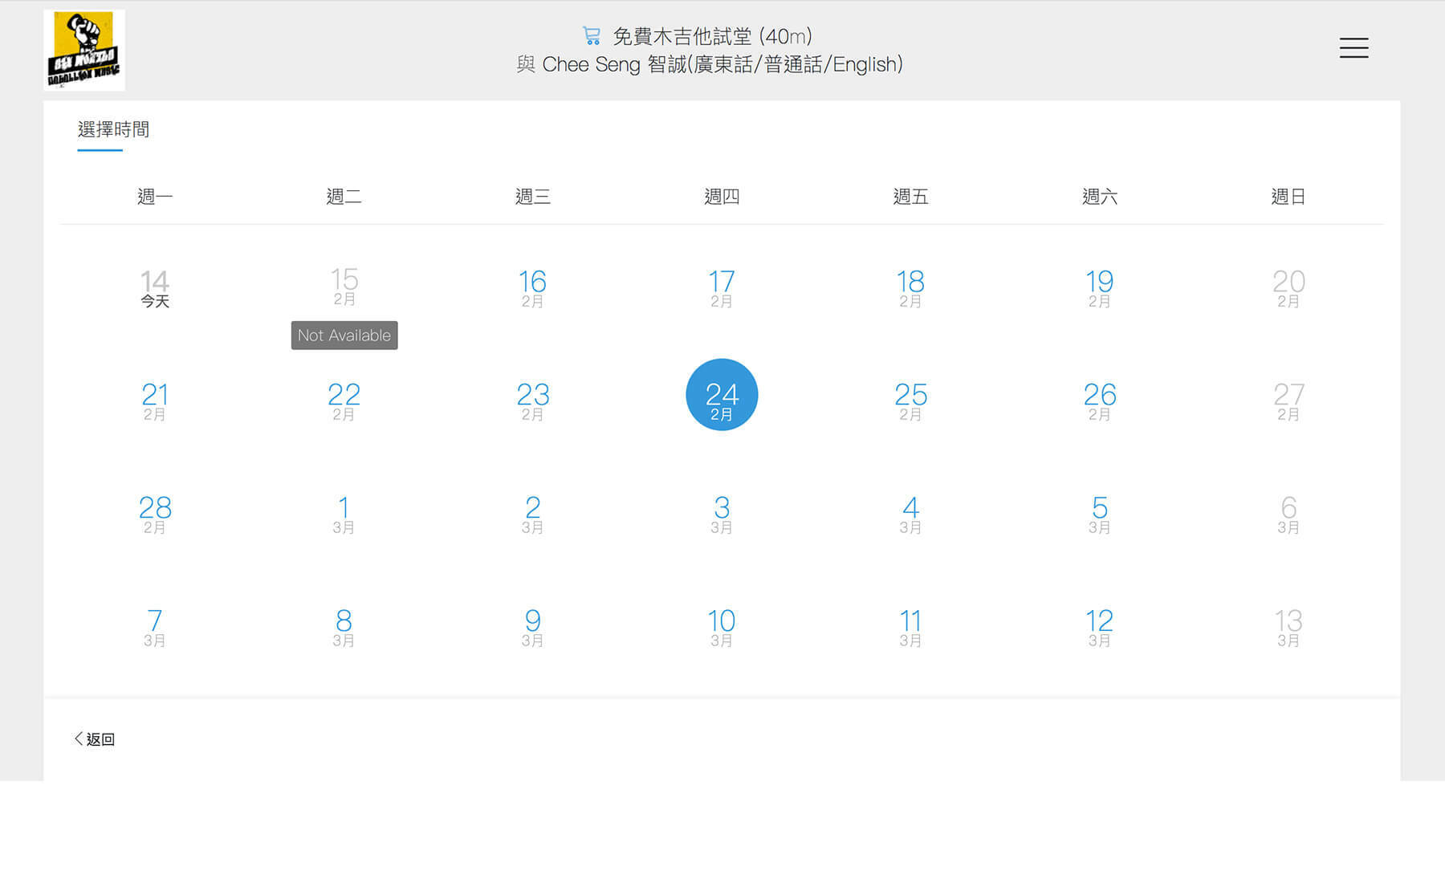Screen dimensions: 1445x879
Task: Pick March 8 on the calendar
Action: (x=344, y=628)
